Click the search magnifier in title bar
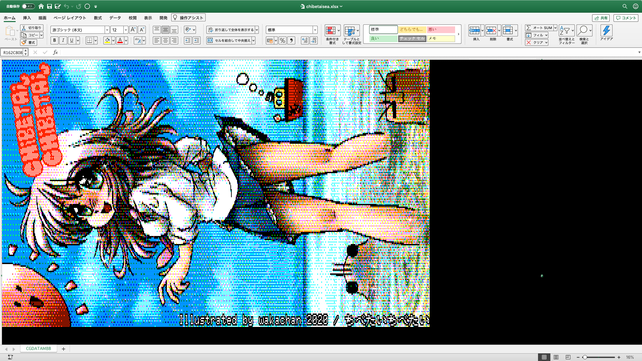The width and height of the screenshot is (642, 361). [625, 6]
